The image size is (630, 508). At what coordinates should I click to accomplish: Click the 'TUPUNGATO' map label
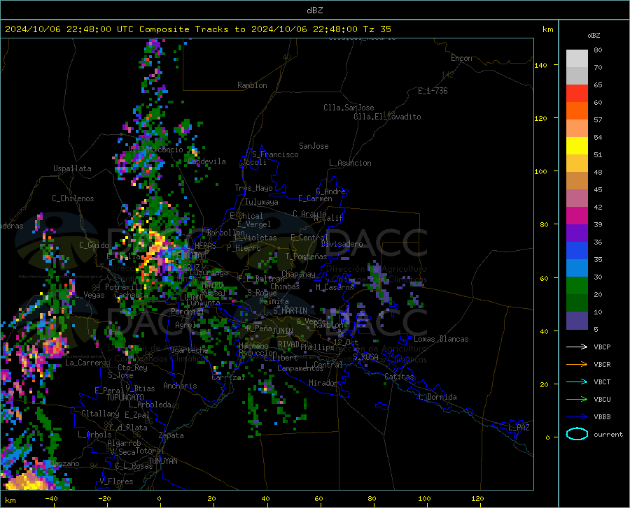(x=125, y=398)
